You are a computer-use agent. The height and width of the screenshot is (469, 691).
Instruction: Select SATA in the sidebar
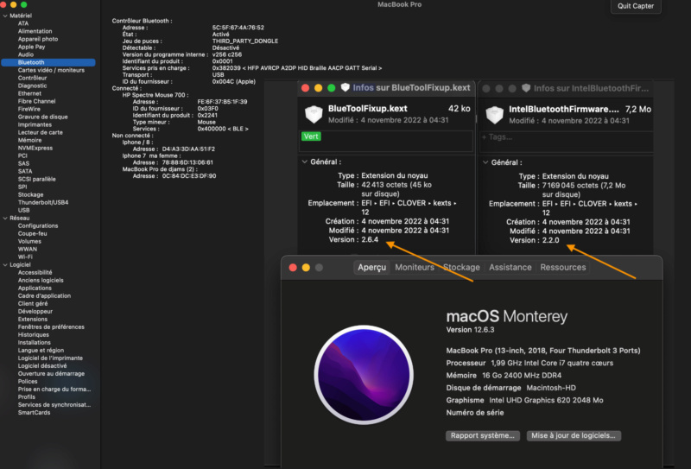(x=25, y=172)
